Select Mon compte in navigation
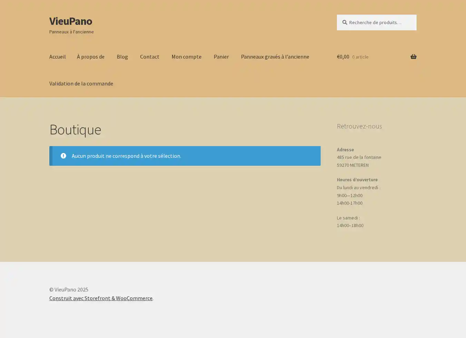Screen dimensions: 466x338 coord(186,57)
